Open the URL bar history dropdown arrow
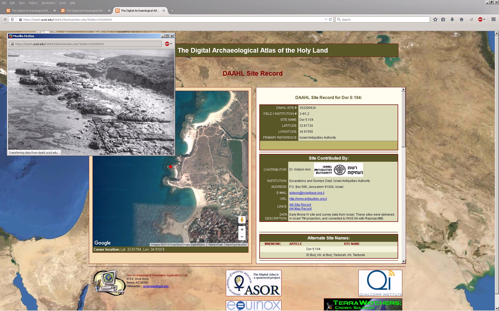499x311 pixels. pos(326,19)
